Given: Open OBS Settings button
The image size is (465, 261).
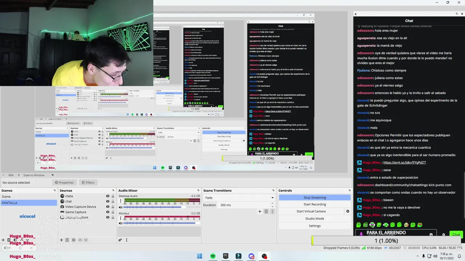Looking at the screenshot, I should 315,226.
